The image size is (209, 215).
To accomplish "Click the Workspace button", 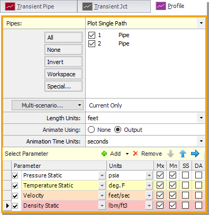I will click(63, 74).
